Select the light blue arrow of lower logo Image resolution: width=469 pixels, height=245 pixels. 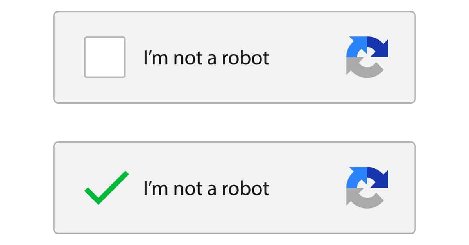tap(356, 178)
